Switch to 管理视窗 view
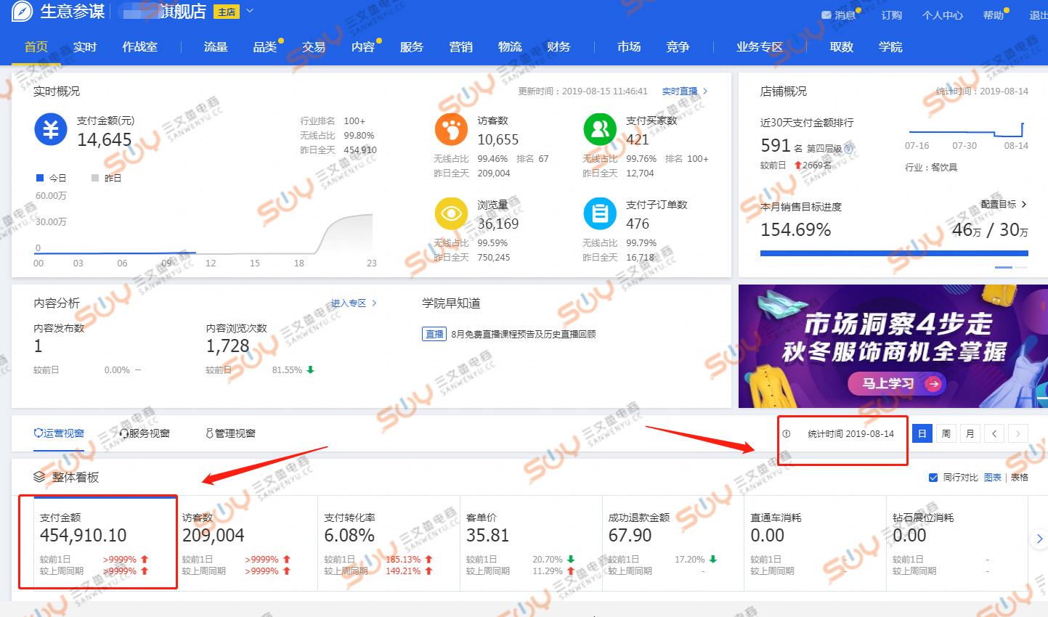The width and height of the screenshot is (1048, 617). tap(230, 433)
